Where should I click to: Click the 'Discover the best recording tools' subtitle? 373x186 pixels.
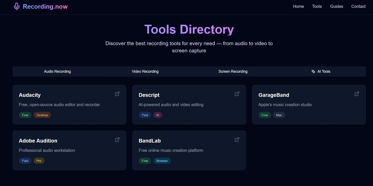[x=189, y=47]
